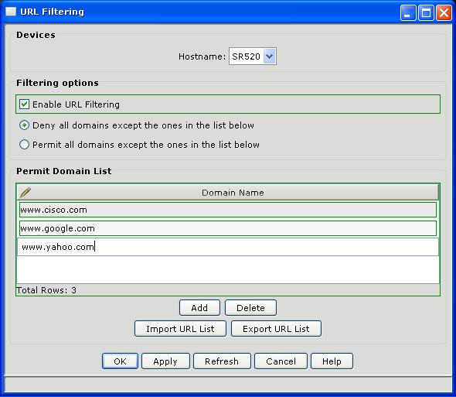Select Deny all domains except listed option
This screenshot has height=397, width=456.
(24, 125)
